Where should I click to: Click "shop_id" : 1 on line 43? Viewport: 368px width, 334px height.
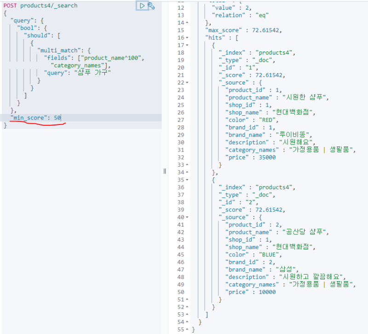pos(248,240)
